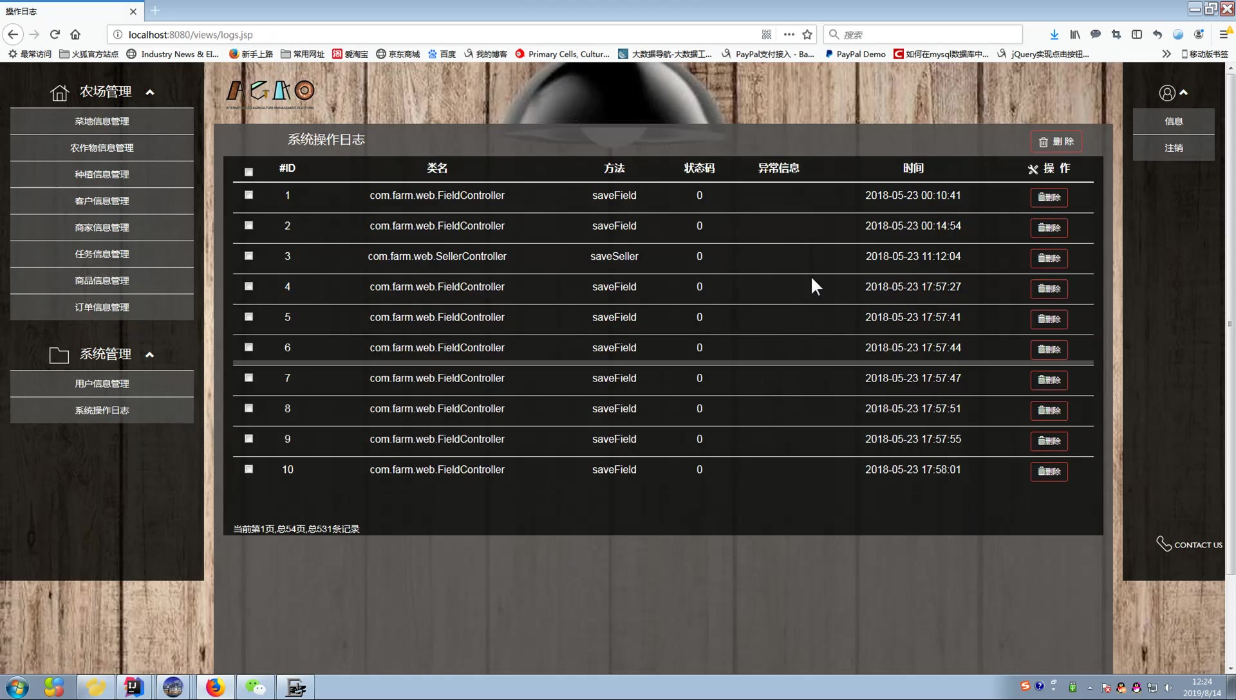This screenshot has height=700, width=1236.
Task: Check the checkbox for log row 10
Action: [248, 469]
